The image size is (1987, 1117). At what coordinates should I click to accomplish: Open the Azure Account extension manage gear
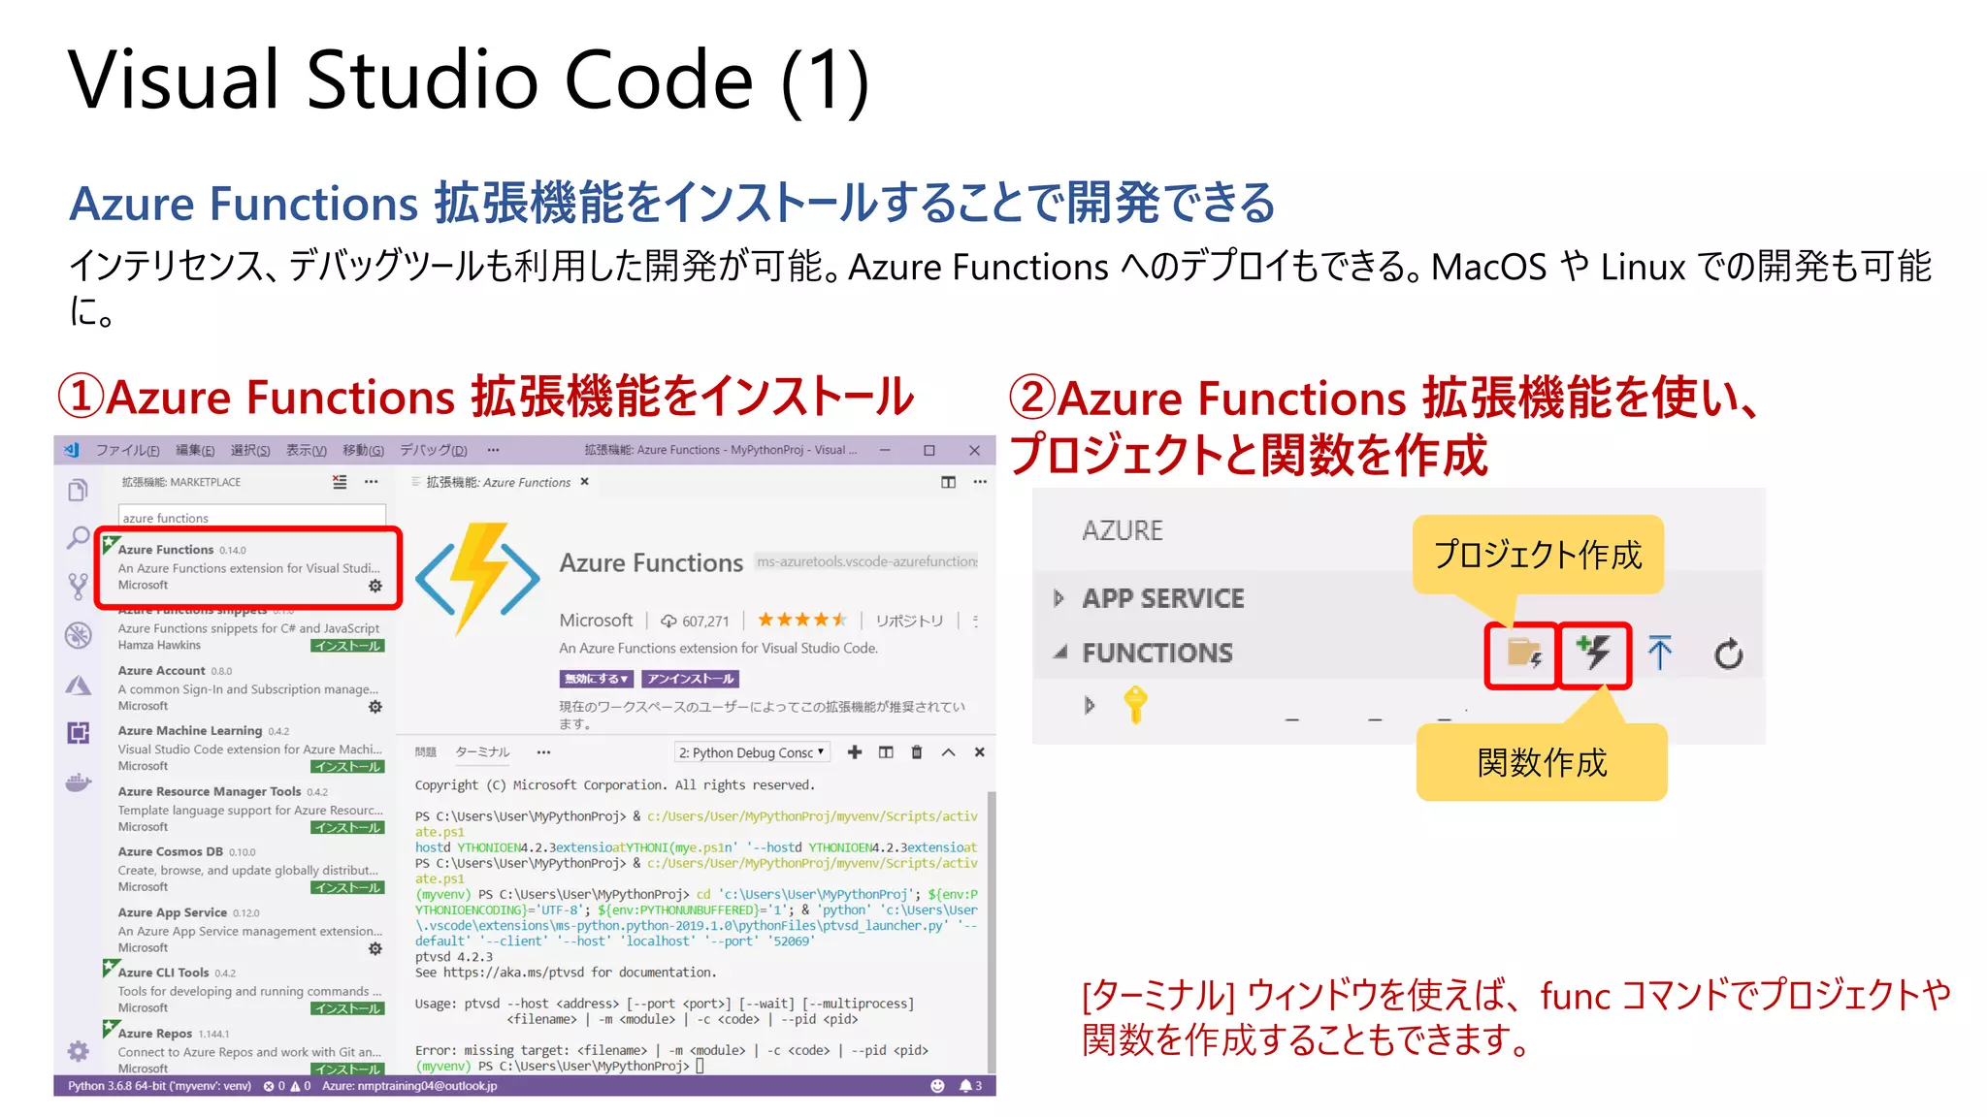click(x=375, y=707)
